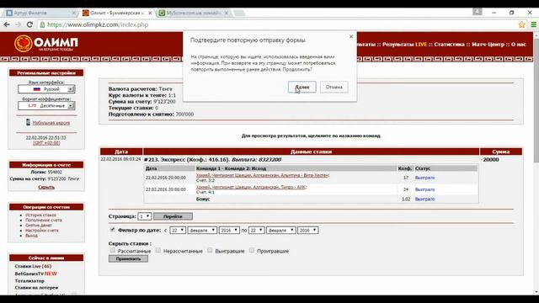Open the Ставки на лотереи link
The image size is (539, 303).
point(36,288)
